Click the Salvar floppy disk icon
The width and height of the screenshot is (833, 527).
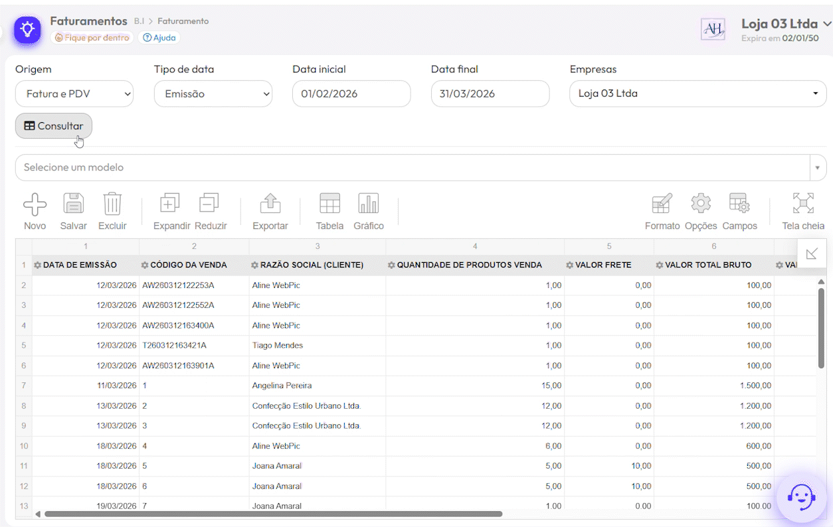(73, 204)
